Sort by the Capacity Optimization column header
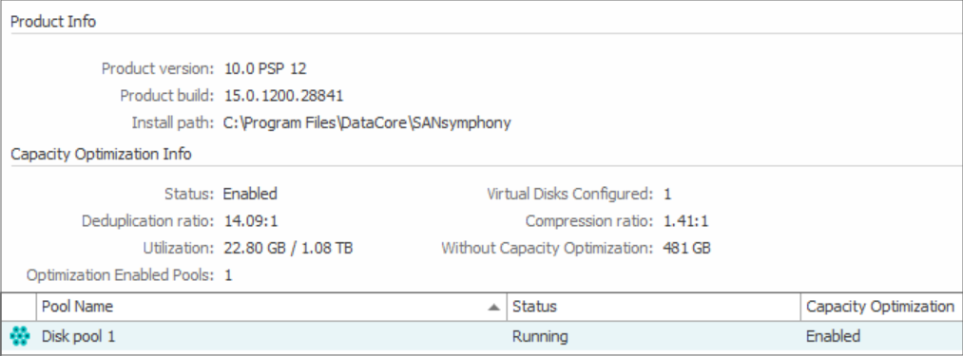Viewport: 963px width, 356px height. [x=881, y=307]
